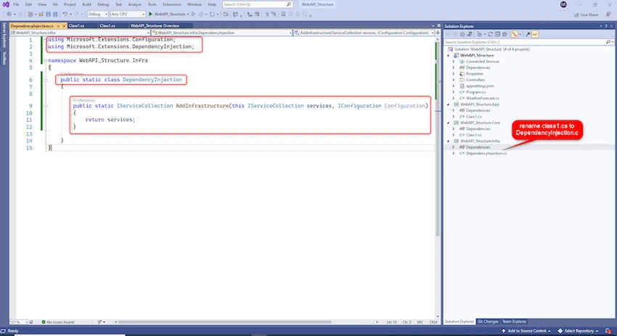The image size is (617, 336).
Task: Open the Toolbox side tab
Action: point(4,58)
